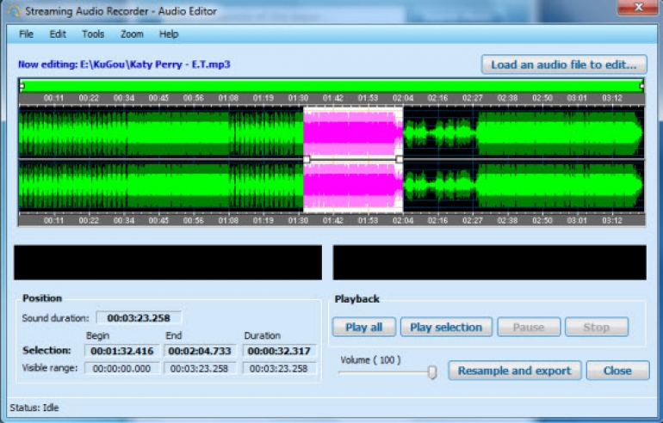This screenshot has width=663, height=423.
Task: Click the 02:27 mark on top time ruler
Action: pyautogui.click(x=473, y=98)
